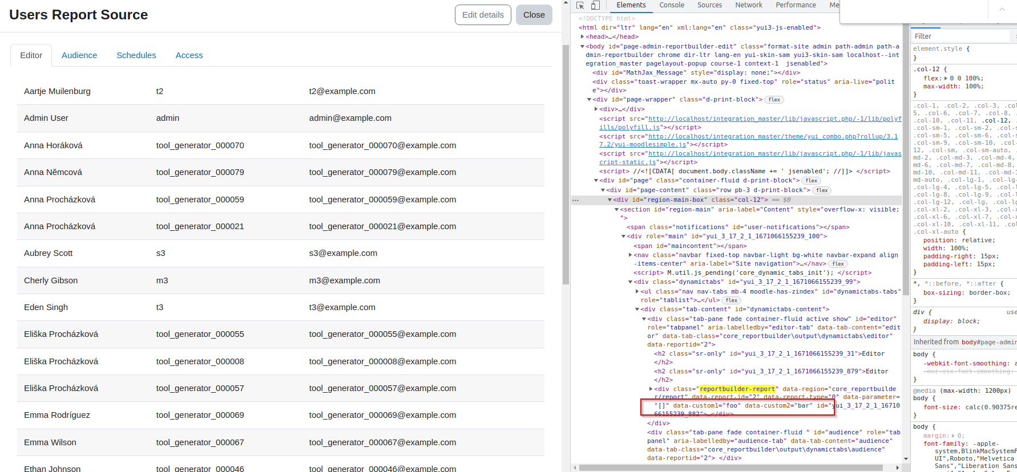Click the DOCTYPE html line
1017x472 pixels.
point(607,19)
